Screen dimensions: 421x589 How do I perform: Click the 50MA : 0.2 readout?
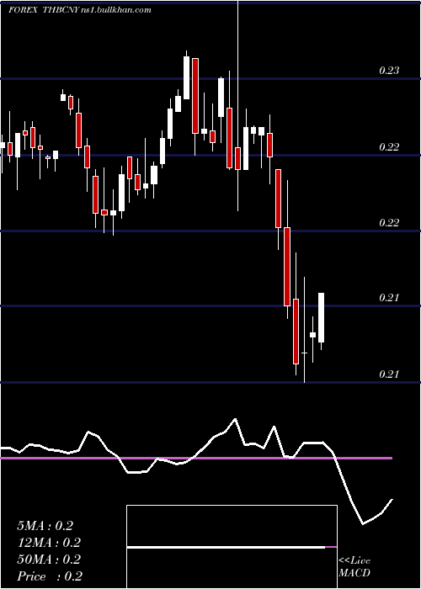pos(49,560)
